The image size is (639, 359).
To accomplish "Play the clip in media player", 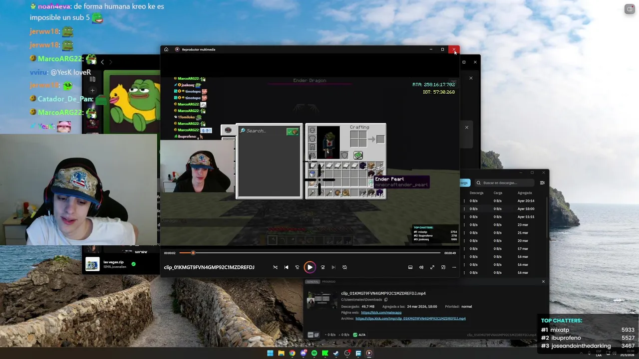I will coord(310,267).
